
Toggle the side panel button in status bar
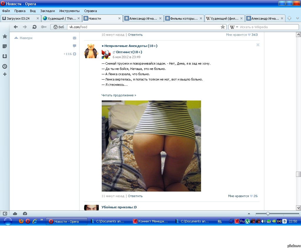click(5, 214)
